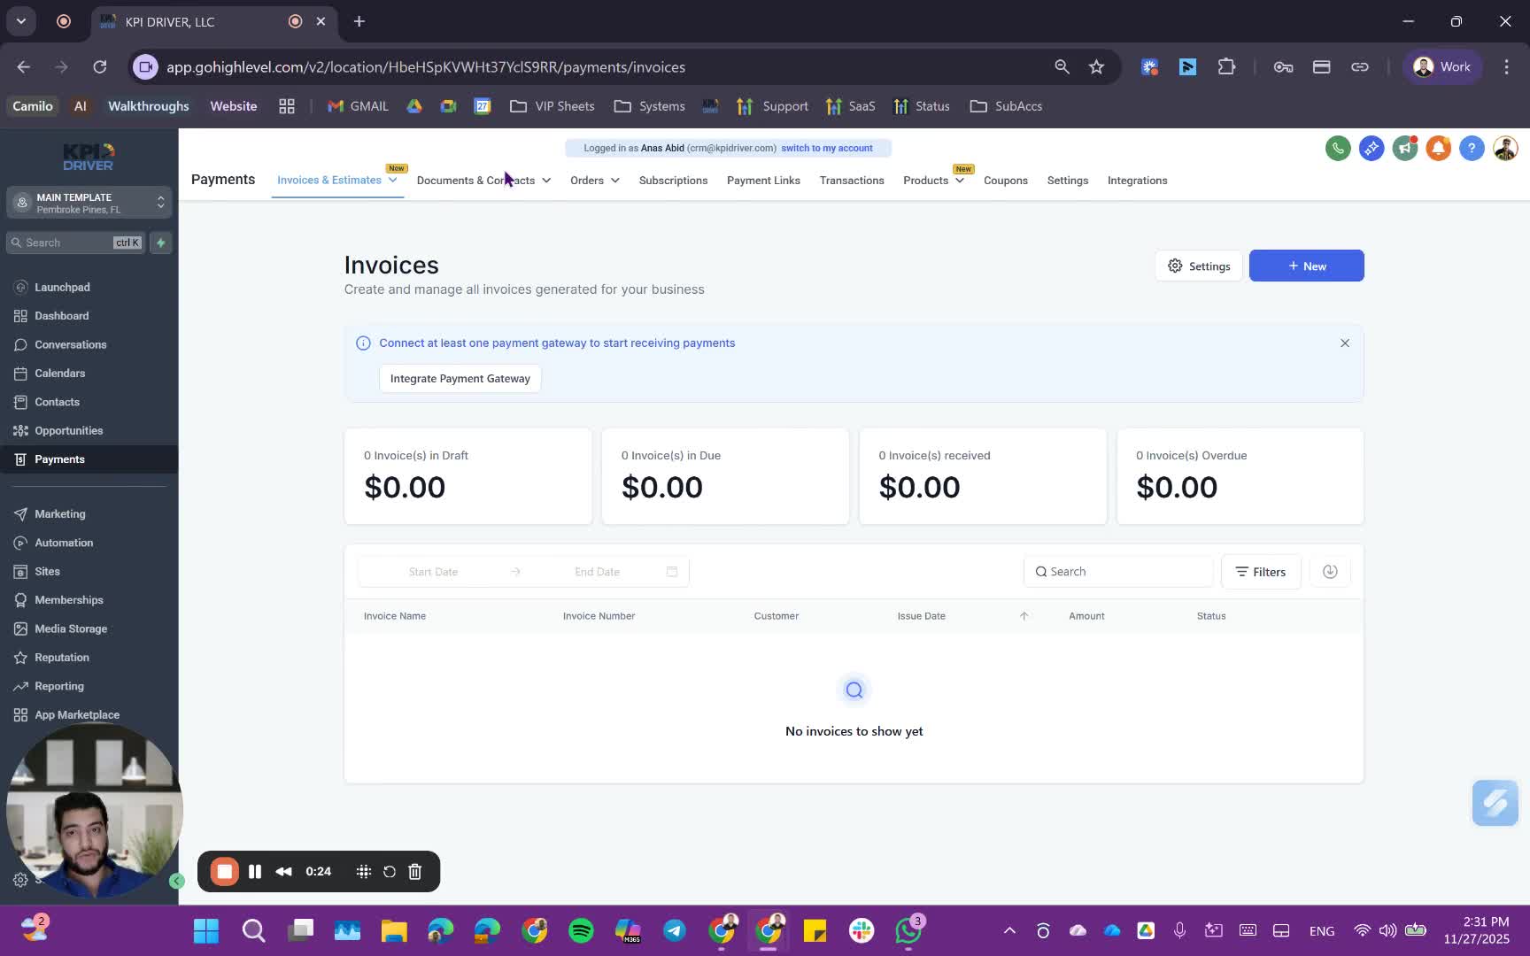Open Contacts in the sidebar
Image resolution: width=1530 pixels, height=956 pixels.
(x=57, y=402)
